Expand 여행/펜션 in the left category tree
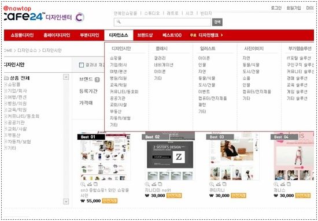318x221 pixels. (x=5, y=97)
